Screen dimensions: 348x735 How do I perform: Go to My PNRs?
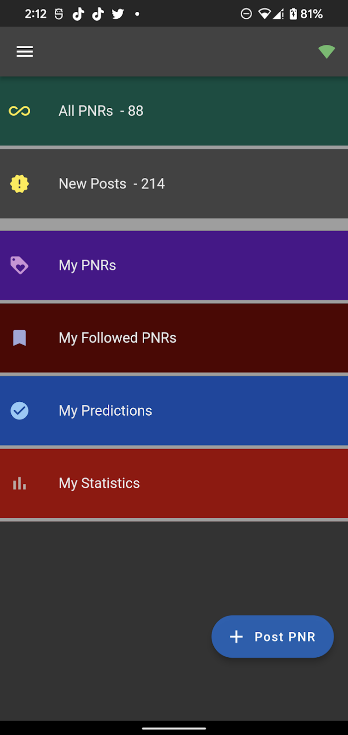click(x=174, y=265)
